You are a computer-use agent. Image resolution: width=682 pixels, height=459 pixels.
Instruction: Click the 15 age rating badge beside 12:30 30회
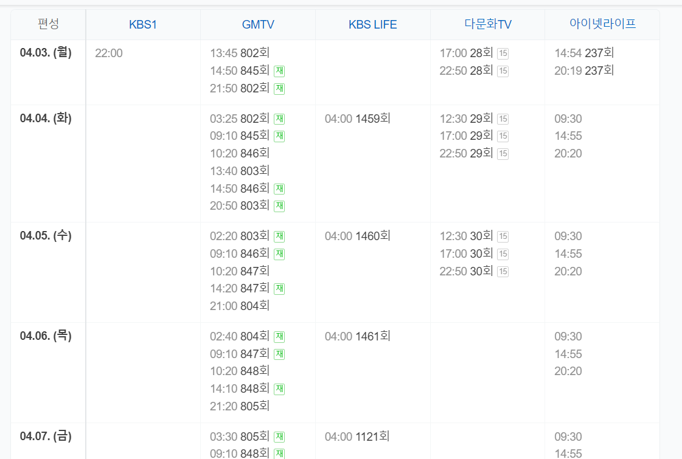[x=503, y=236]
